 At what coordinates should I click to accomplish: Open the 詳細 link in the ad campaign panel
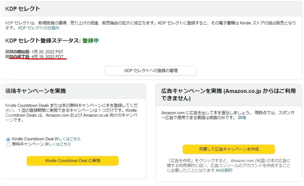pyautogui.click(x=242, y=118)
